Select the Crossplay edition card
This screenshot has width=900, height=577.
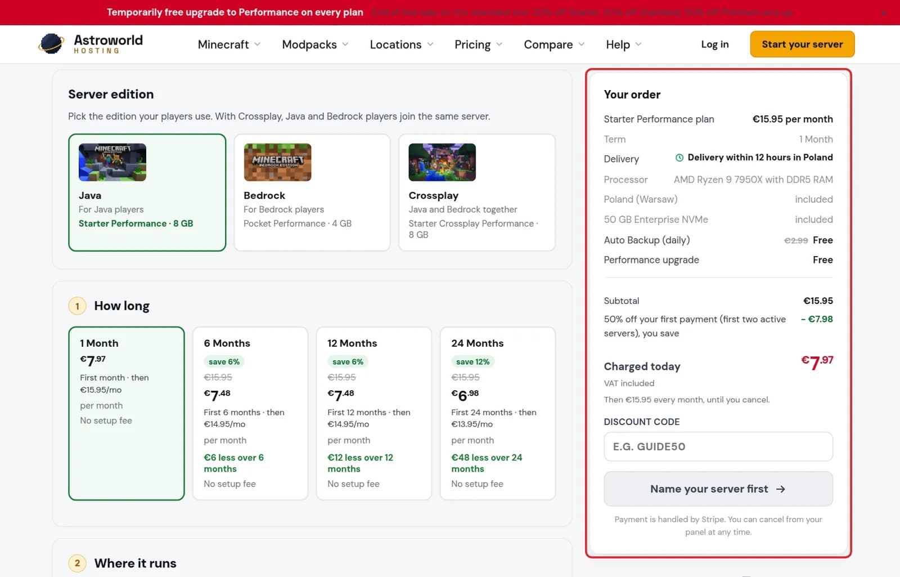pyautogui.click(x=477, y=193)
